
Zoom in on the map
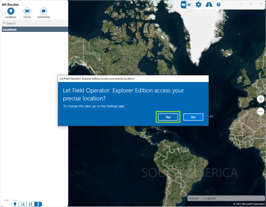coord(261,99)
